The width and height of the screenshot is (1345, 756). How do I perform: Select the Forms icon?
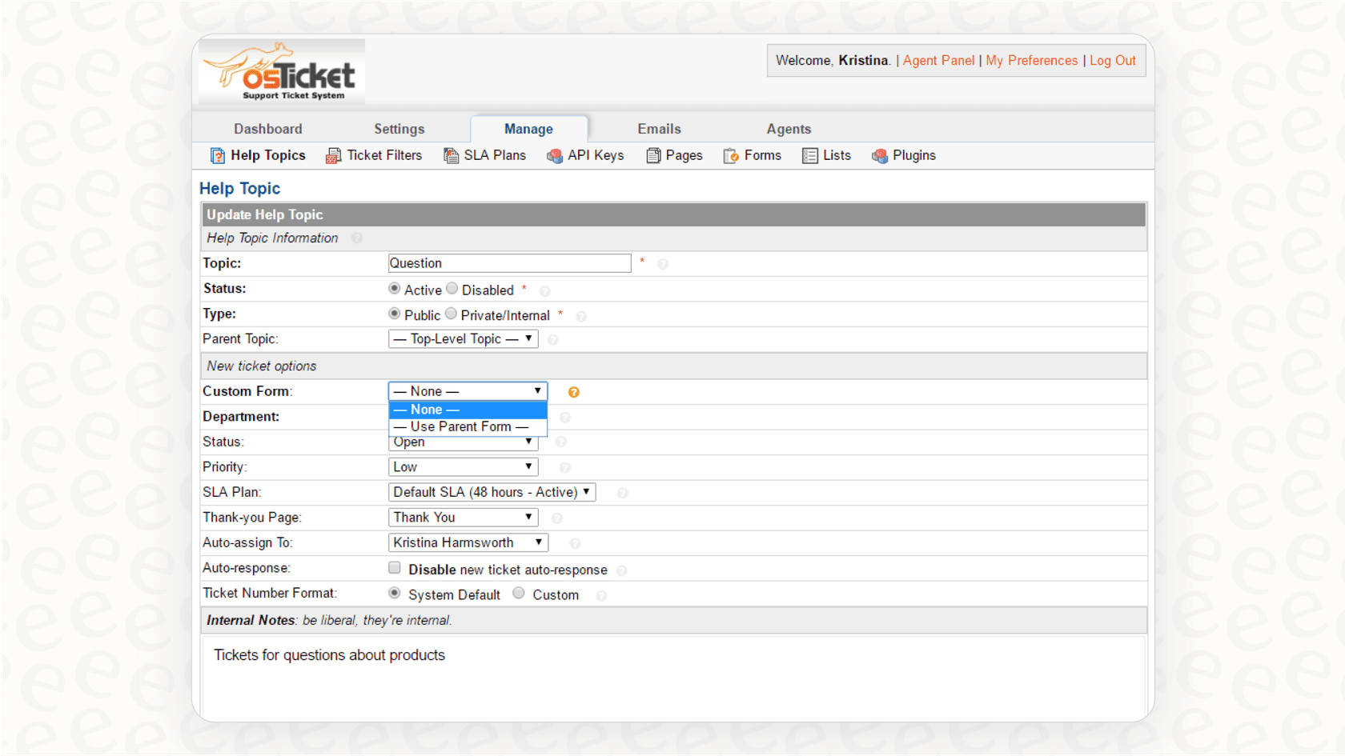tap(731, 155)
